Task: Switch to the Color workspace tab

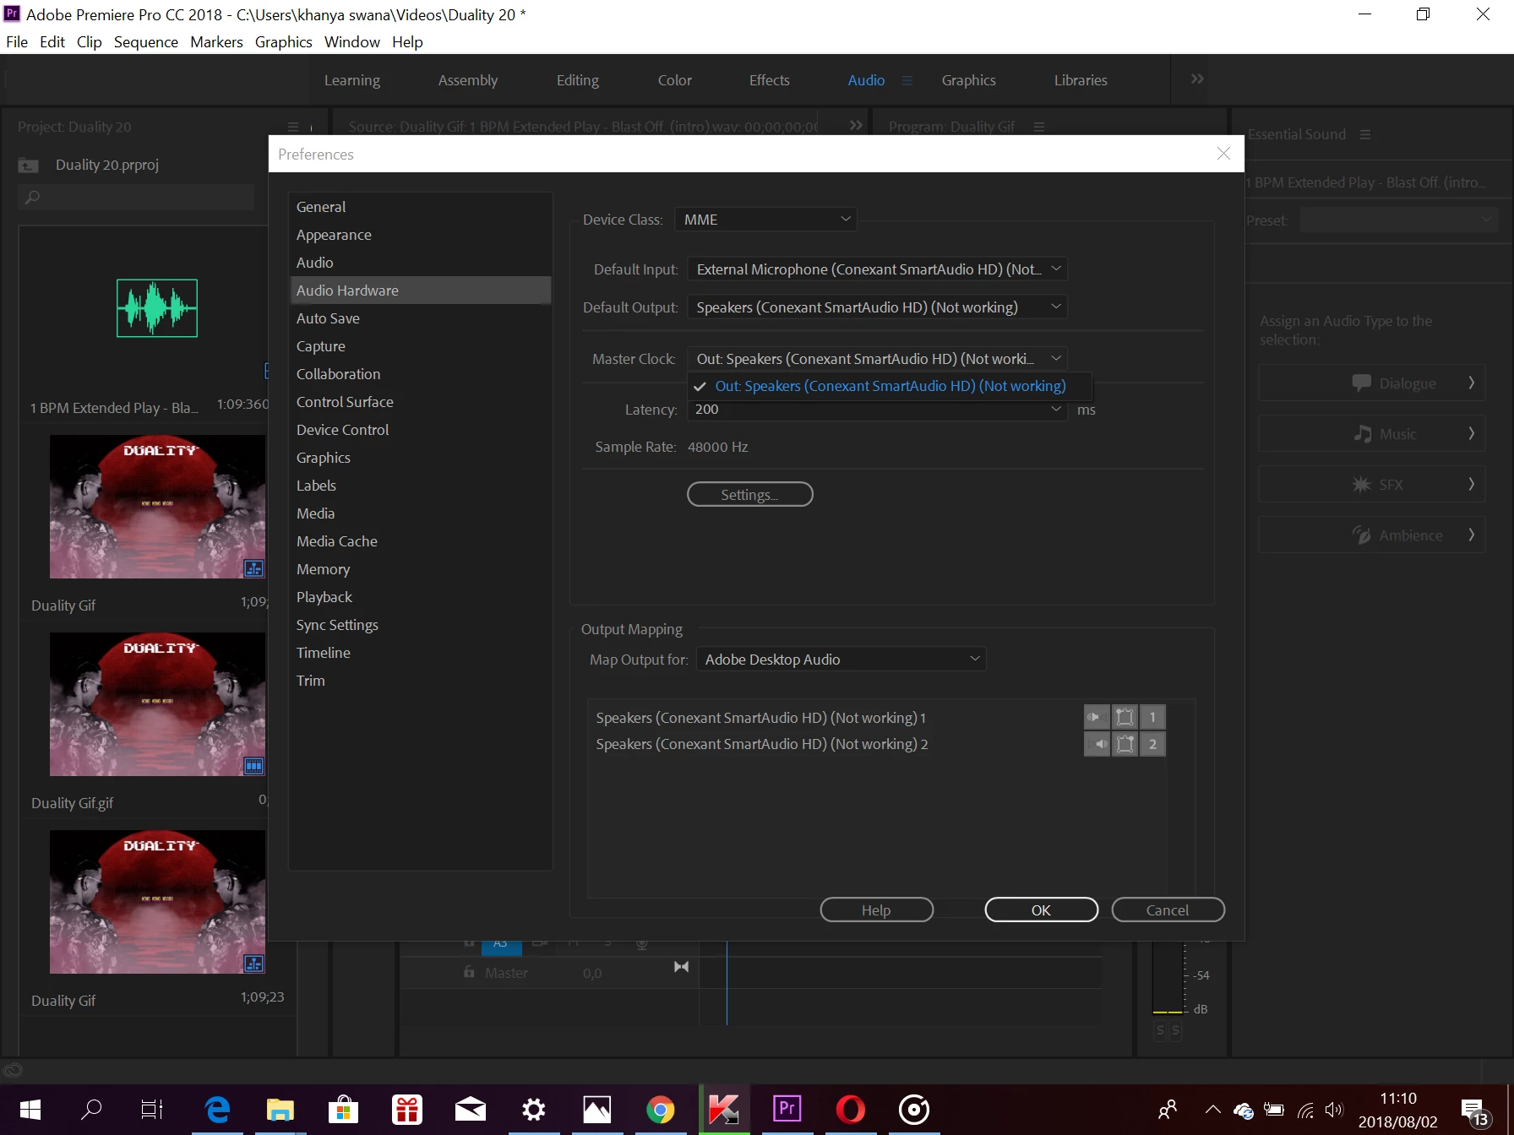Action: tap(675, 80)
